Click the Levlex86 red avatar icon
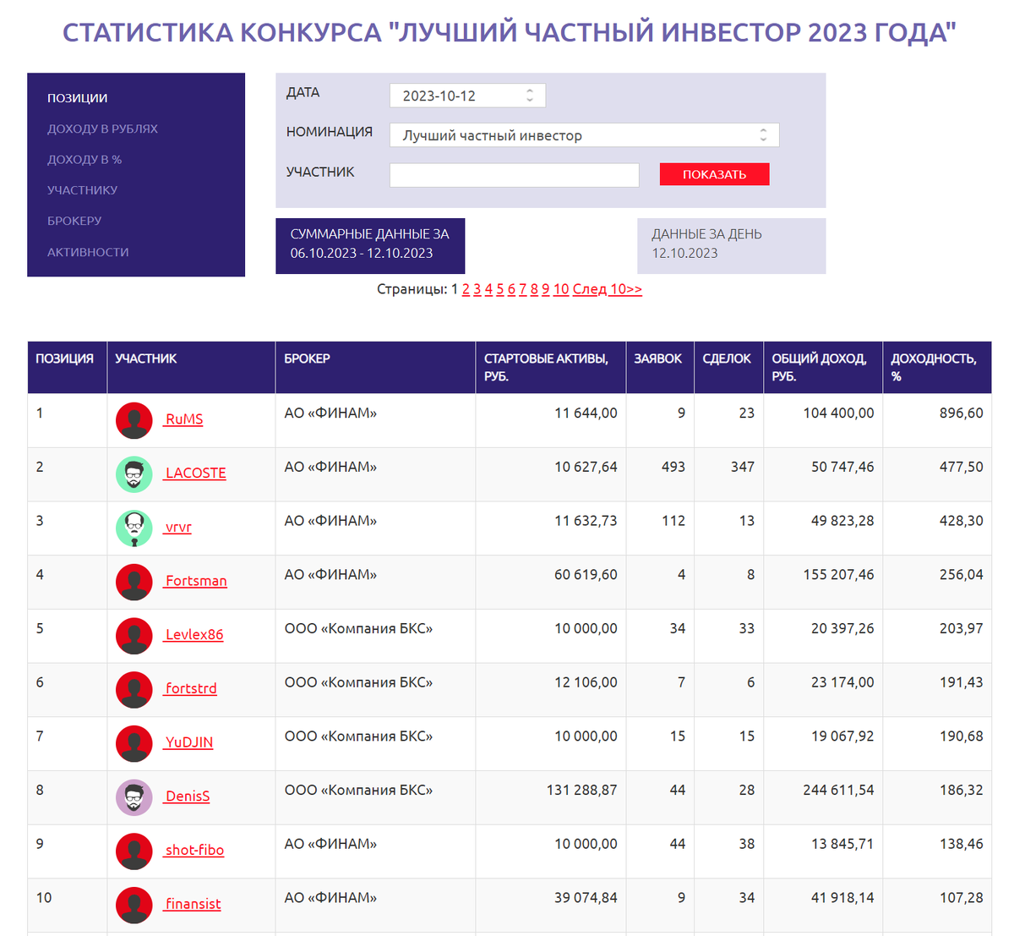The image size is (1014, 936). click(x=134, y=635)
